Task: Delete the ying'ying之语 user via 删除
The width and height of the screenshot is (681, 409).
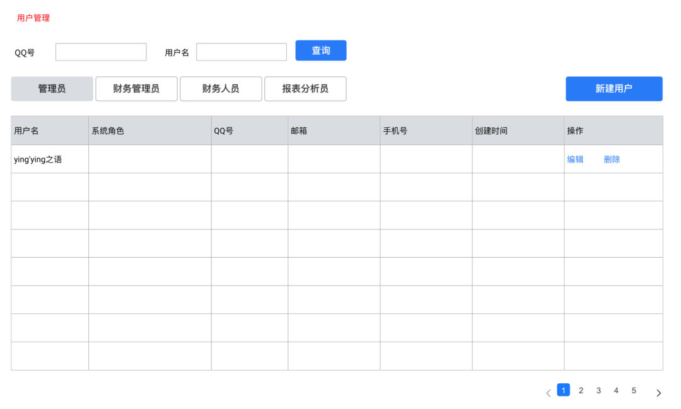Action: [x=612, y=159]
